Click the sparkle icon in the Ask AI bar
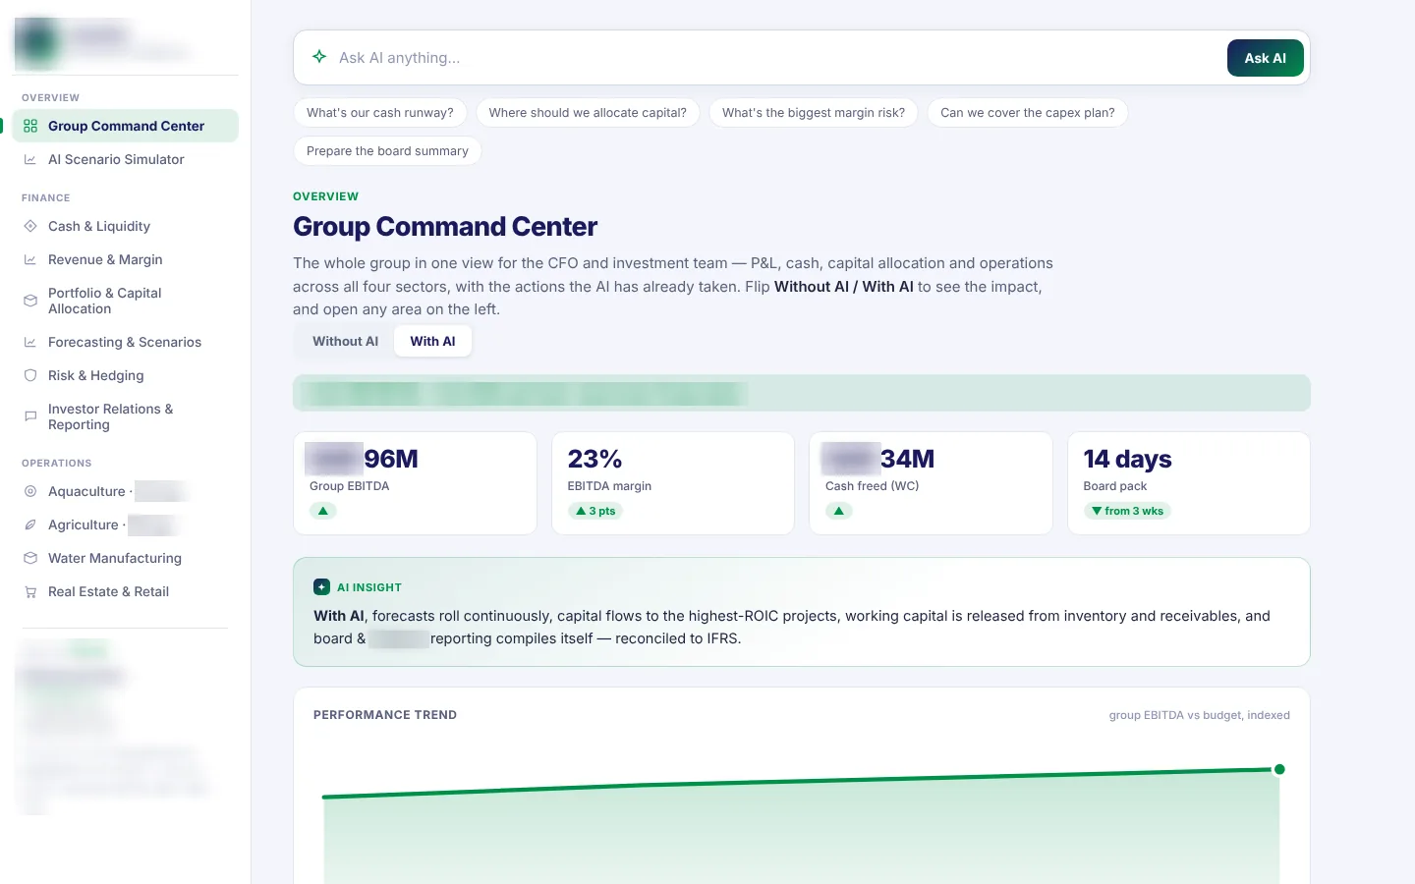 pyautogui.click(x=319, y=57)
